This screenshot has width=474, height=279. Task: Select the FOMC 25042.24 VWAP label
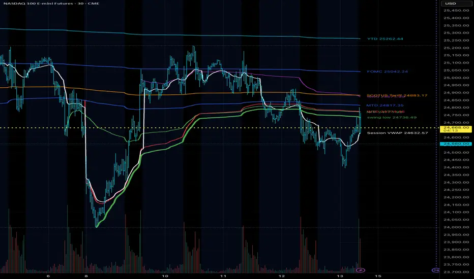click(387, 72)
